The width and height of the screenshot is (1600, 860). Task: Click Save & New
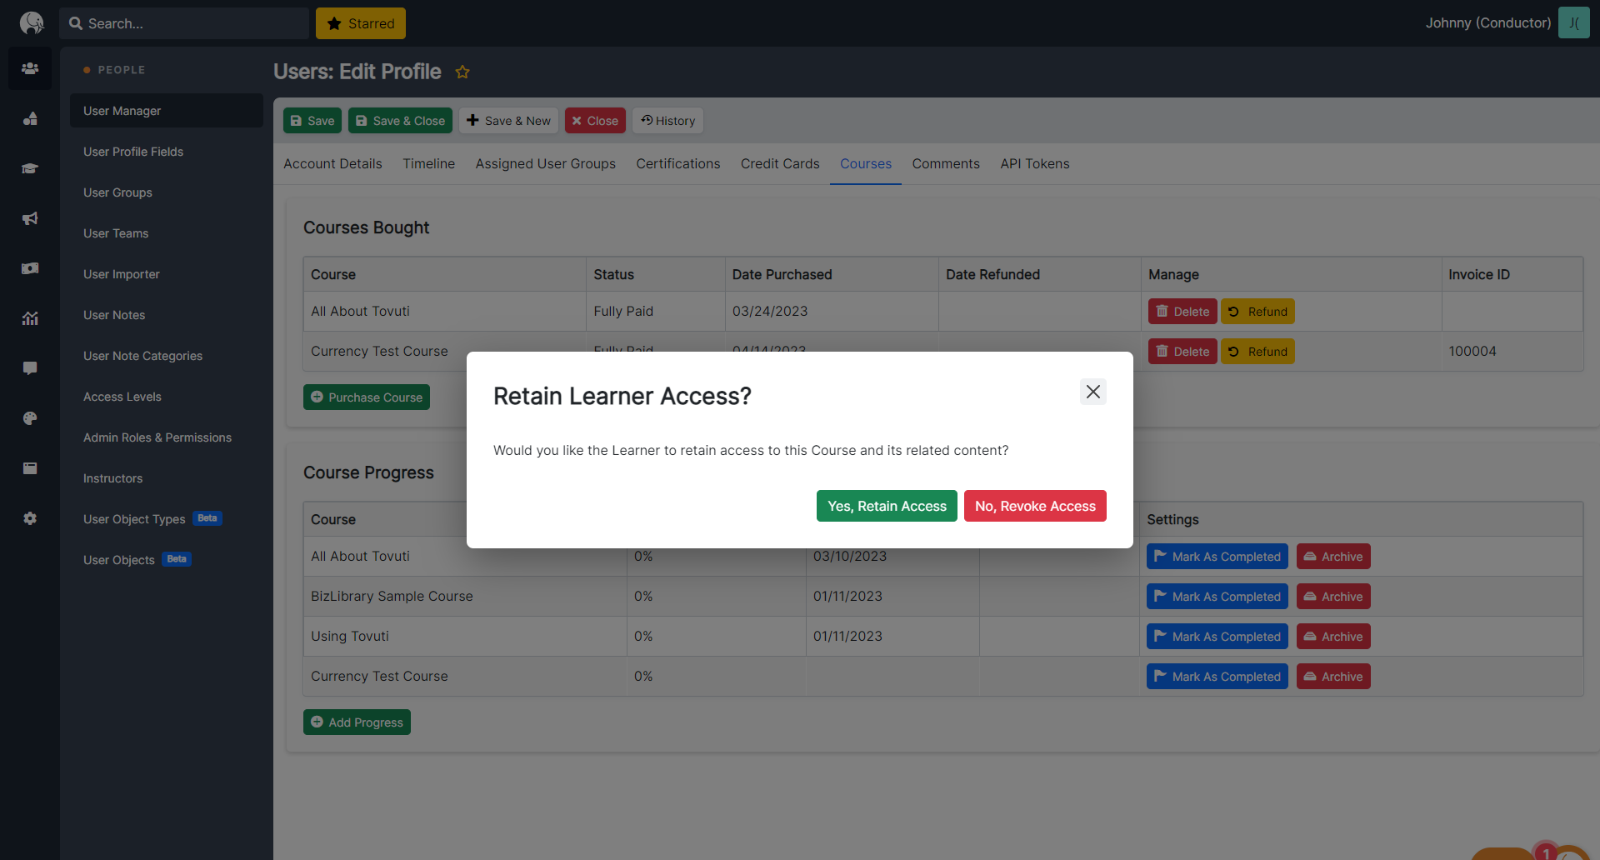click(508, 121)
